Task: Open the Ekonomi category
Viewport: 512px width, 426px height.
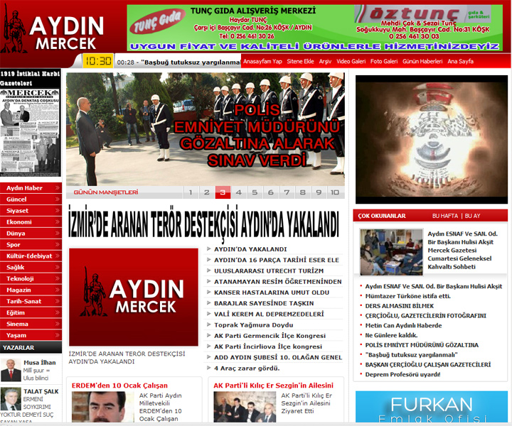Action: coord(31,222)
